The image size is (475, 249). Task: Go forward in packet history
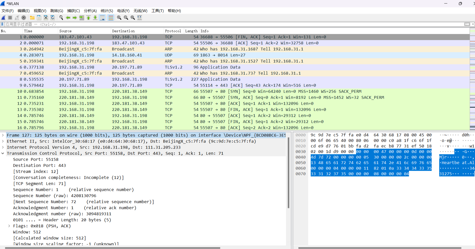(75, 18)
